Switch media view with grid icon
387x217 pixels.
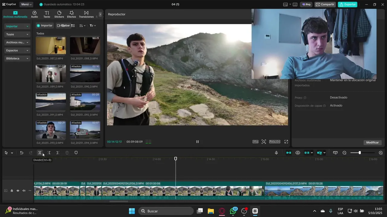[x=73, y=26]
